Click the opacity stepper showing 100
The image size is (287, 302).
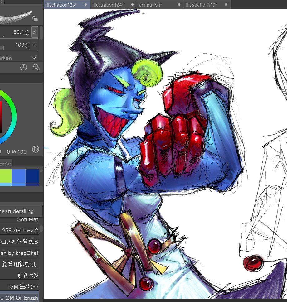[27, 45]
